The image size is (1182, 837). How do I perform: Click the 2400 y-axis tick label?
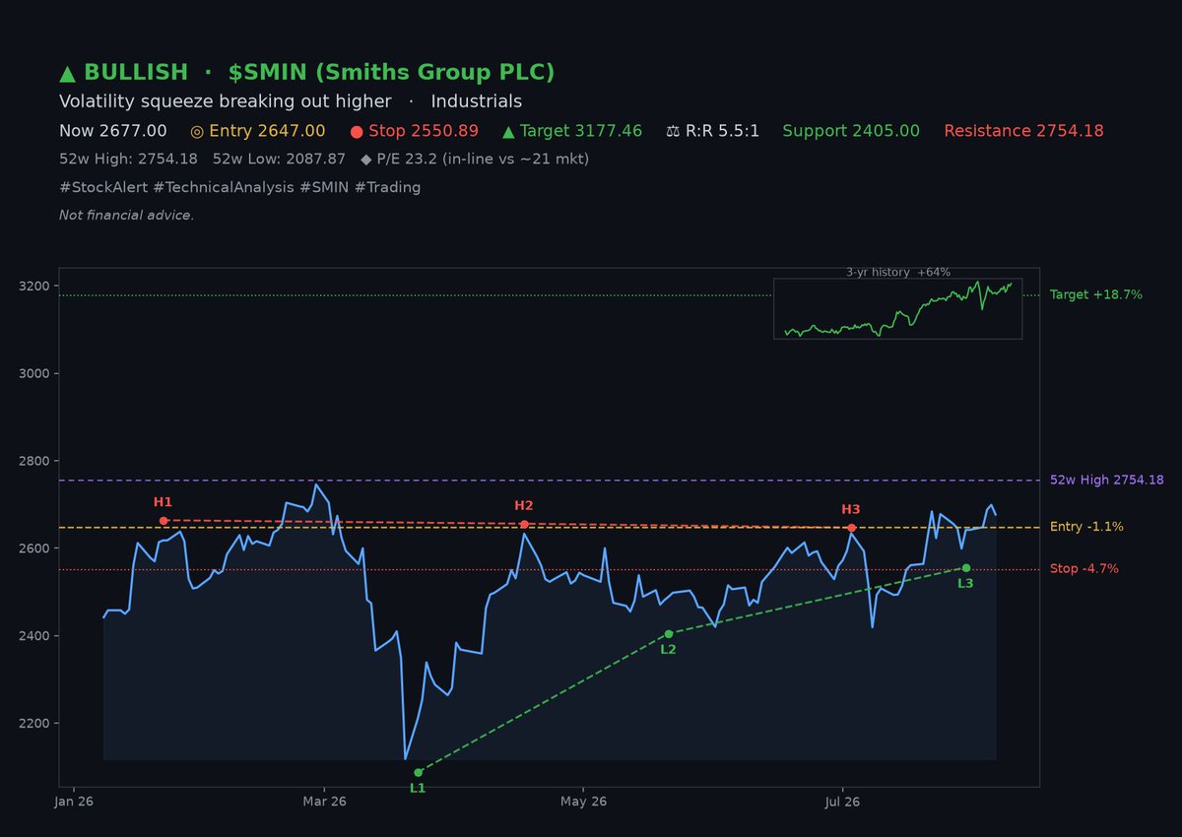pos(34,636)
